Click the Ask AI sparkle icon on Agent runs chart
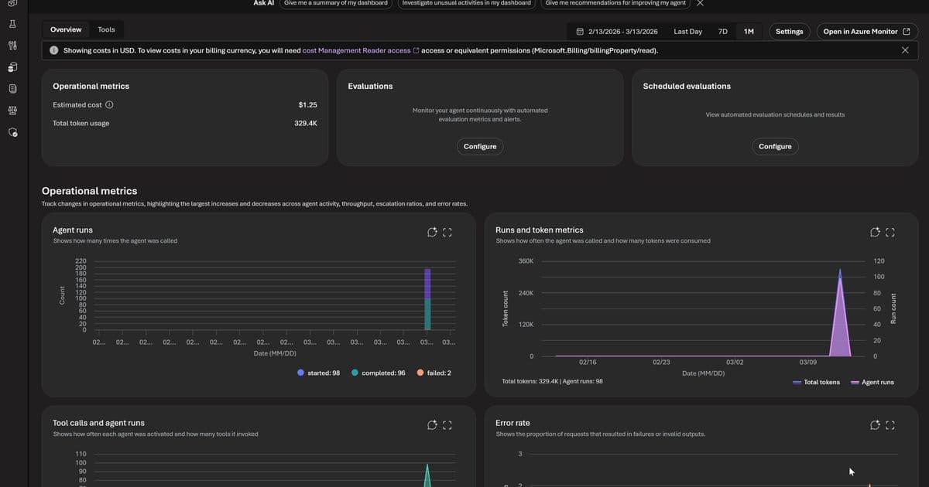This screenshot has width=929, height=487. coord(431,231)
